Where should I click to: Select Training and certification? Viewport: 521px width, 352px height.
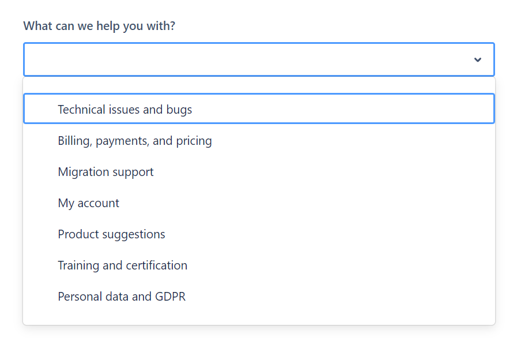122,265
